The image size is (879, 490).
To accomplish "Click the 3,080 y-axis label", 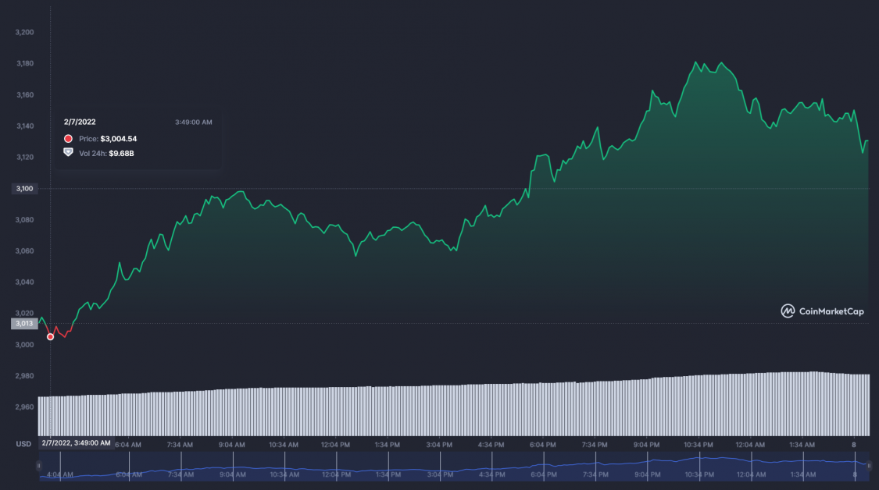I will click(x=25, y=220).
